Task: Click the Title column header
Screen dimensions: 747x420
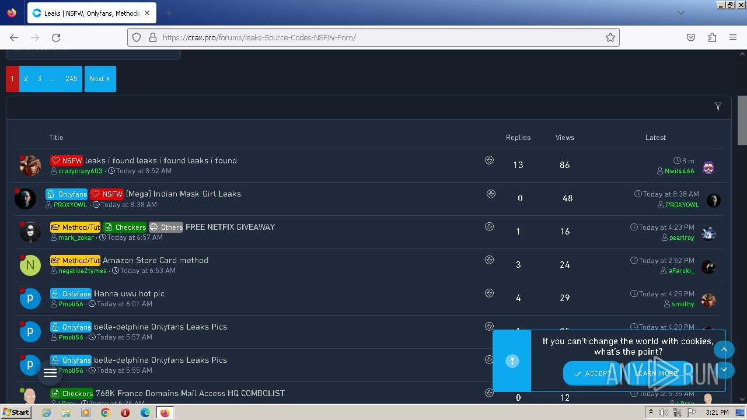Action: click(56, 138)
